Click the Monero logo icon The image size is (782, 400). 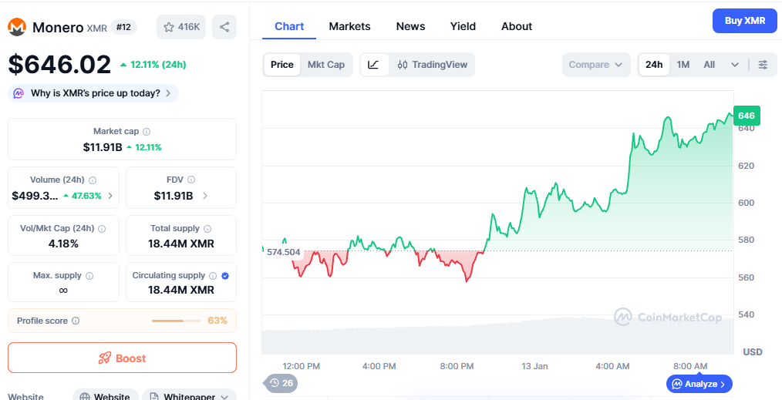pyautogui.click(x=17, y=27)
